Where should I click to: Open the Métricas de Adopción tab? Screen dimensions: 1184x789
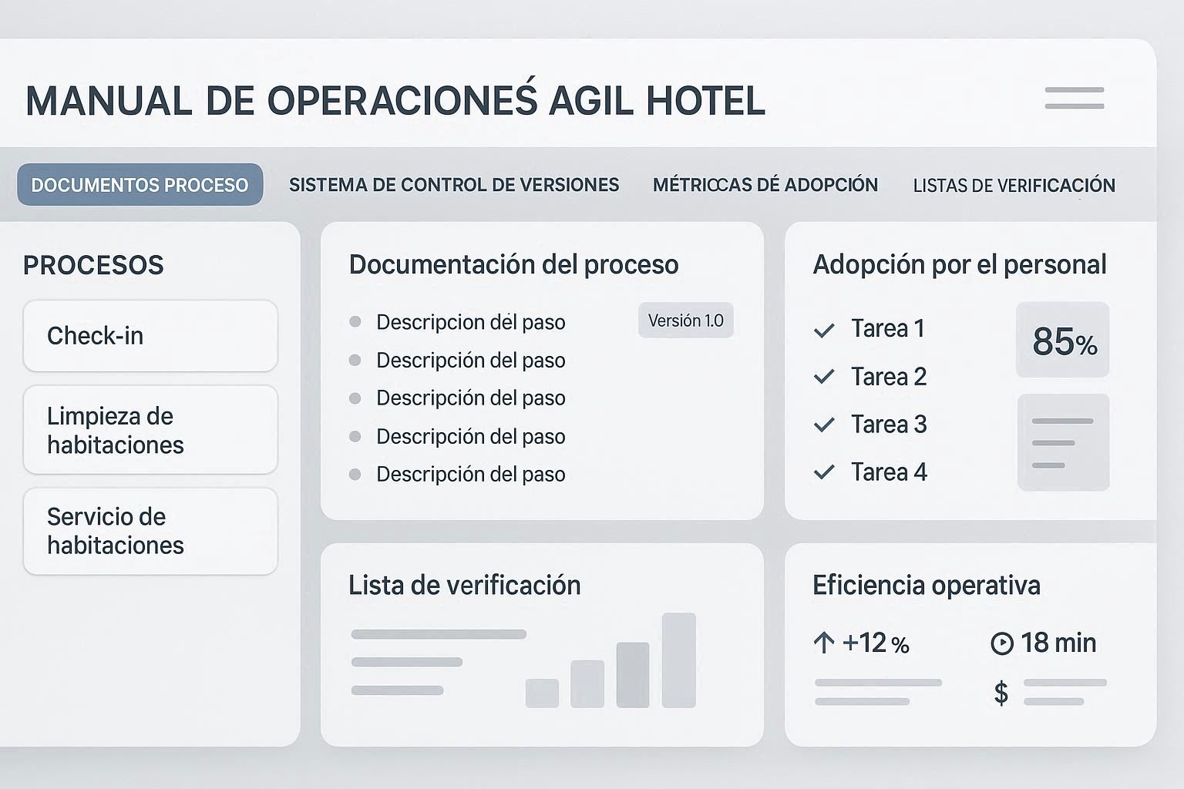point(766,184)
